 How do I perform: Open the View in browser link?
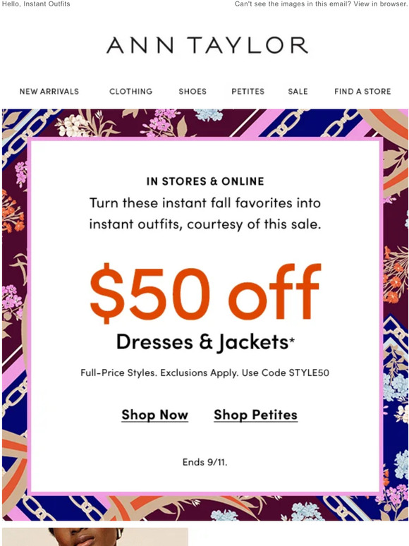(x=381, y=4)
